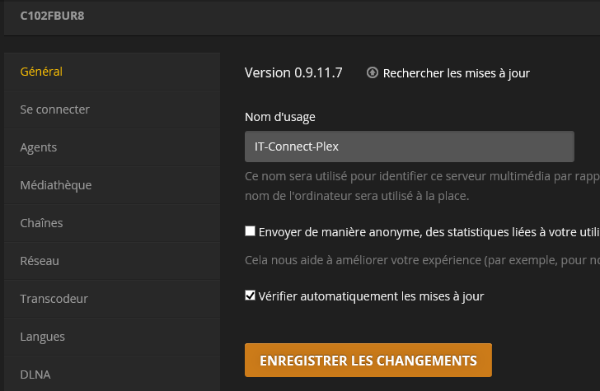Switch to the Chaînes settings
This screenshot has width=600, height=391.
point(41,223)
